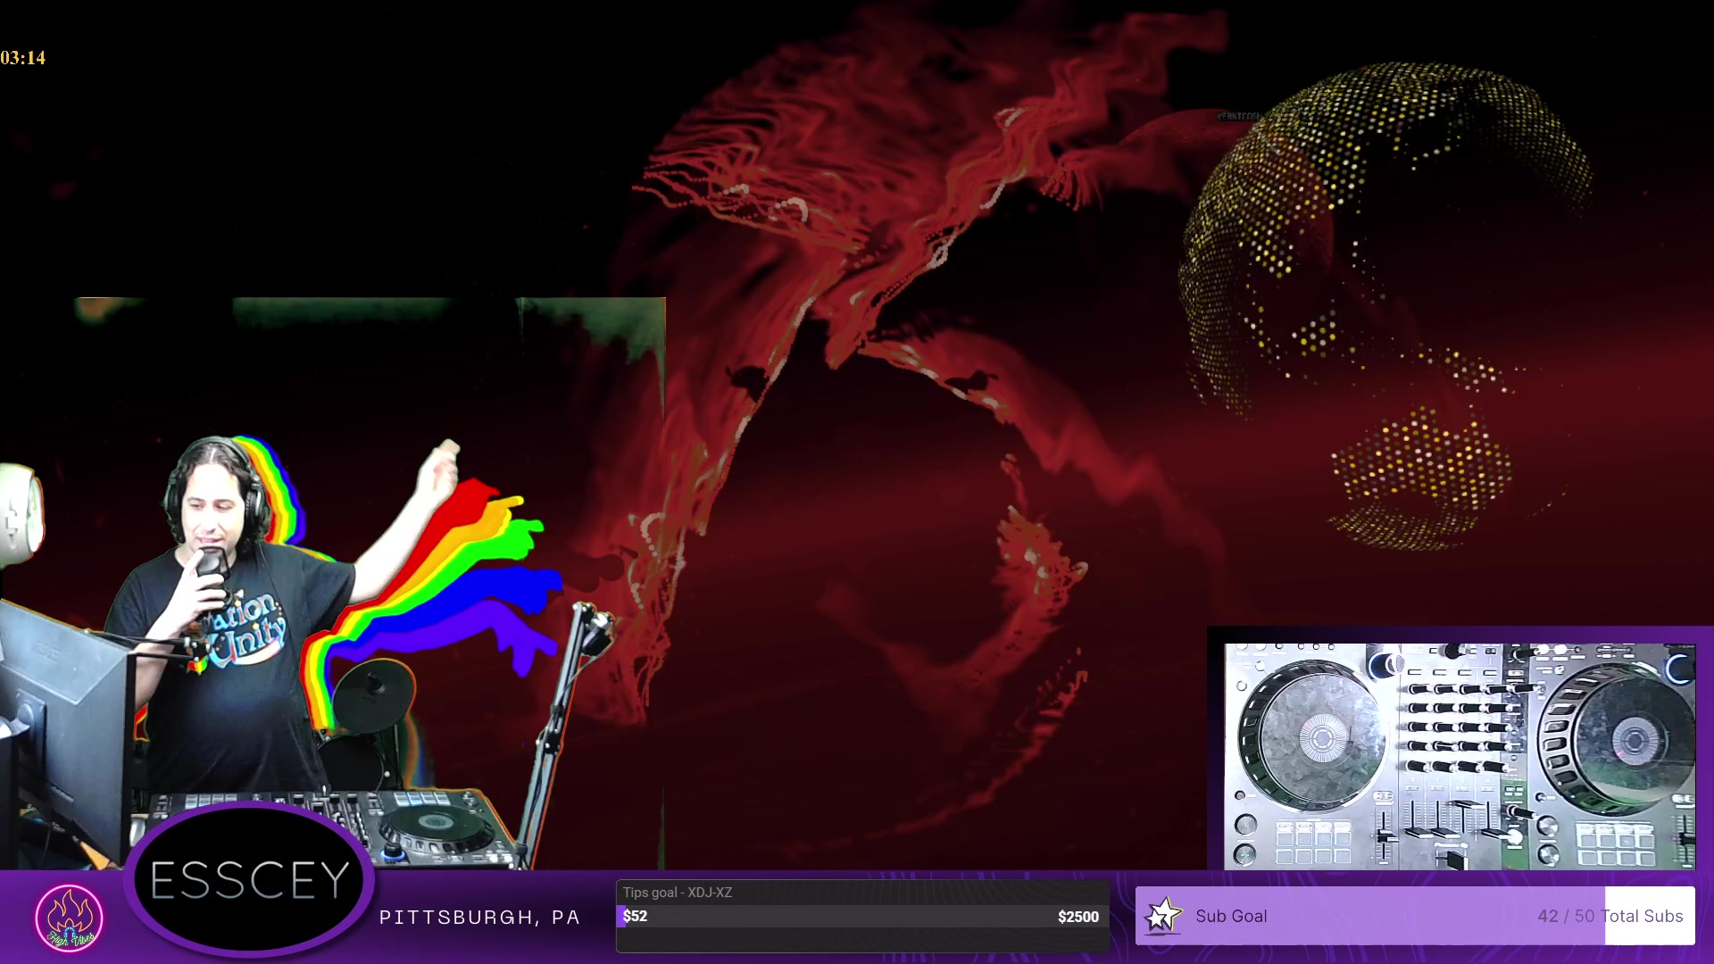Screen dimensions: 1714x964
Task: Click the High Vibes flame logo
Action: [69, 917]
